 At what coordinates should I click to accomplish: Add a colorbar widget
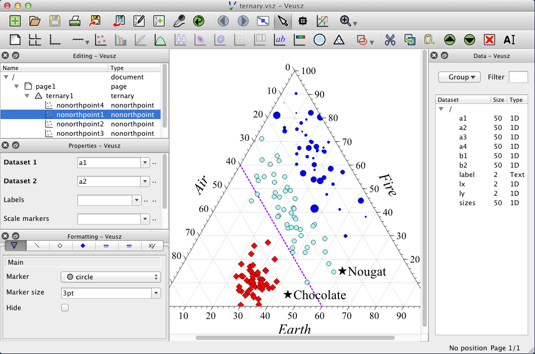(x=300, y=40)
